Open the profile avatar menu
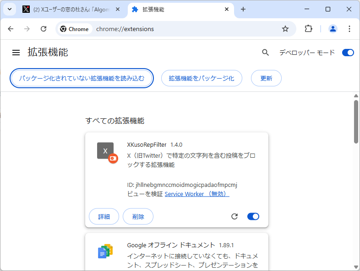 (333, 29)
